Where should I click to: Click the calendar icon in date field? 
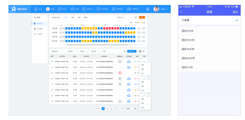[136, 17]
